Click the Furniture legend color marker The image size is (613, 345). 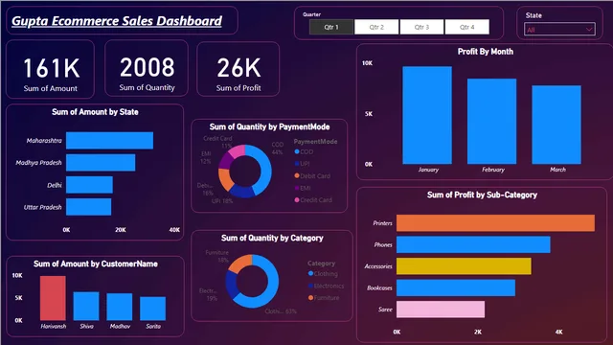pyautogui.click(x=310, y=298)
